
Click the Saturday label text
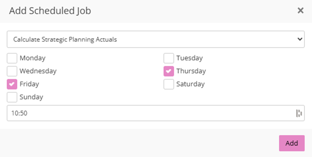[191, 84]
